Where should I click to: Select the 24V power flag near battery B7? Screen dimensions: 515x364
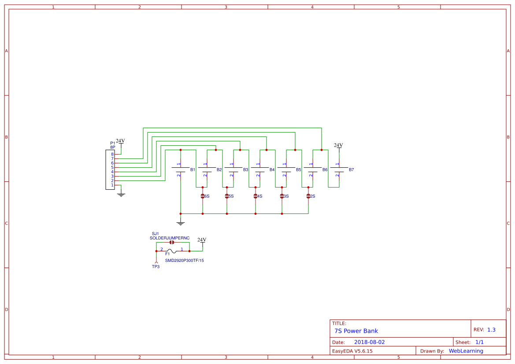coord(339,147)
